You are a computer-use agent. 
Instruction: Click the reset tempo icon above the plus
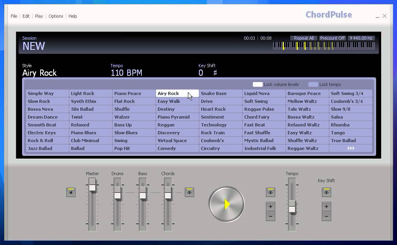pos(271,192)
